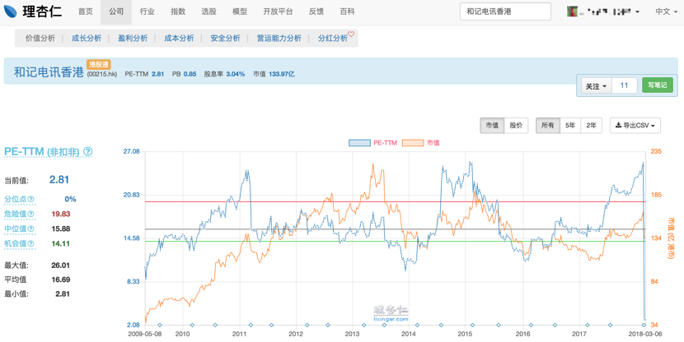Open 指数 navigation item
The width and height of the screenshot is (684, 342).
[178, 12]
